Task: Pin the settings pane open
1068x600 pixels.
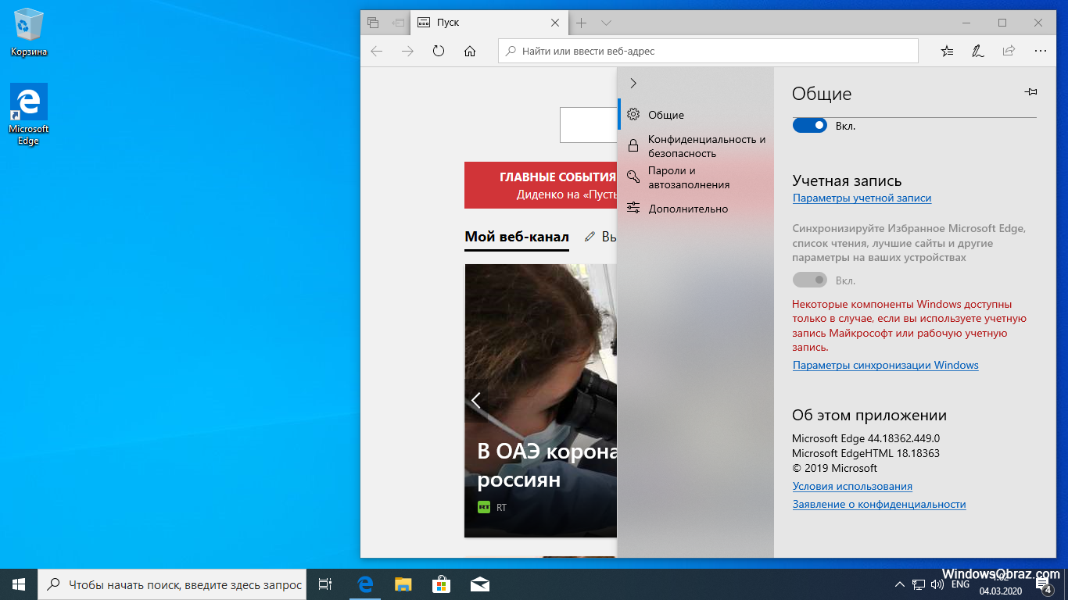Action: [x=1030, y=92]
